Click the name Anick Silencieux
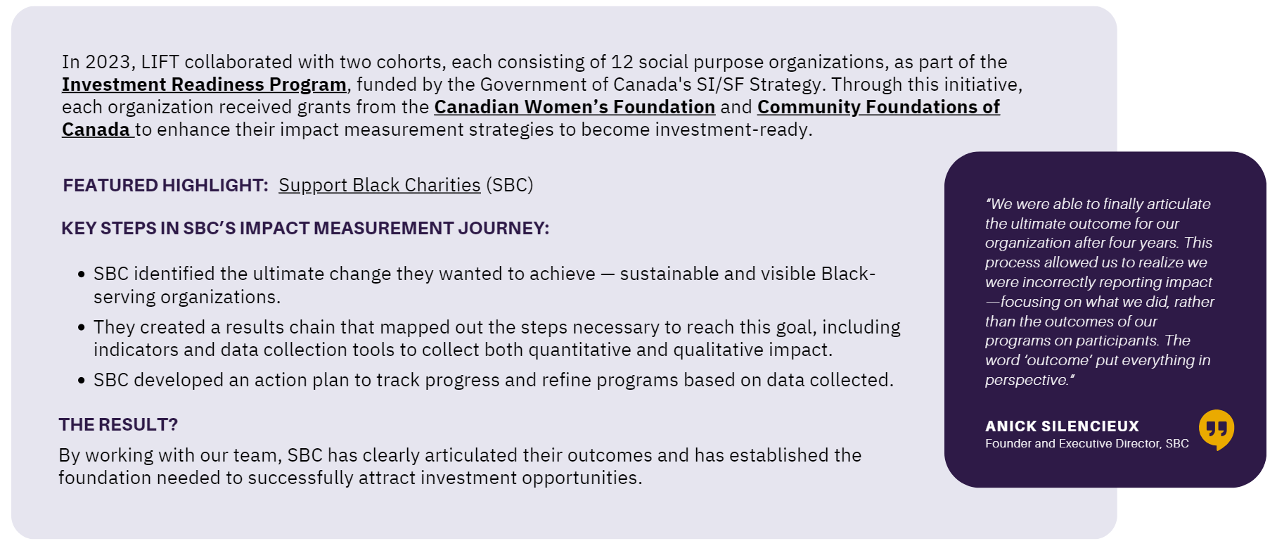1277x546 pixels. (x=1062, y=426)
